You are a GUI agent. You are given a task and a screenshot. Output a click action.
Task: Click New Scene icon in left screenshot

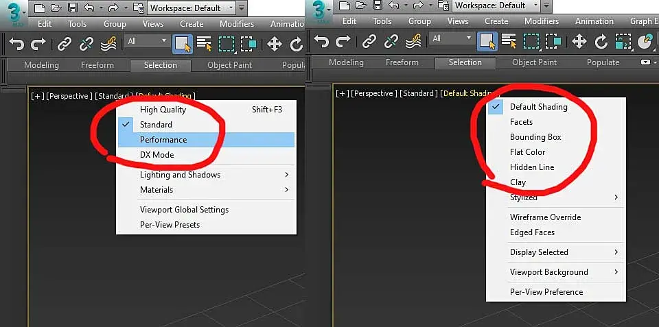tap(39, 7)
